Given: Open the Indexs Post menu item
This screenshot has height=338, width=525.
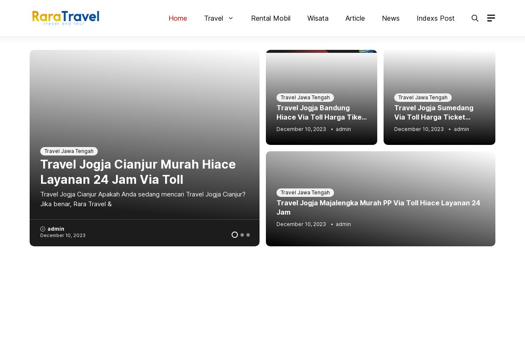Looking at the screenshot, I should [435, 18].
